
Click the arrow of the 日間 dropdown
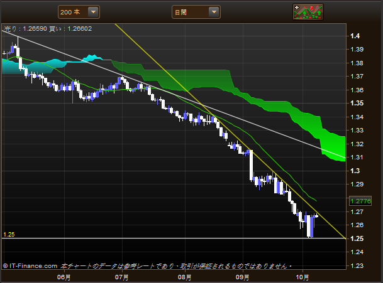point(214,12)
